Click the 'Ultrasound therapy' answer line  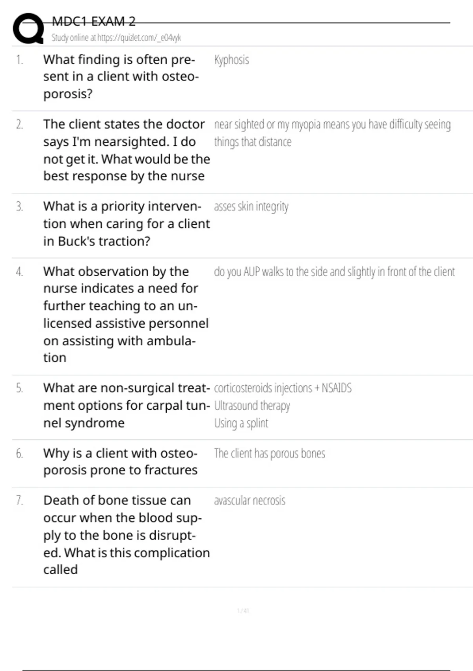pos(252,406)
